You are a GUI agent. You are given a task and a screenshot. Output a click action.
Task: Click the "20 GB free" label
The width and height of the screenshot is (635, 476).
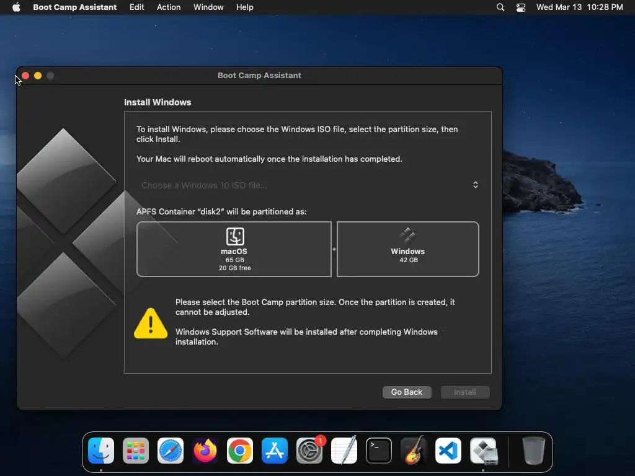click(235, 268)
